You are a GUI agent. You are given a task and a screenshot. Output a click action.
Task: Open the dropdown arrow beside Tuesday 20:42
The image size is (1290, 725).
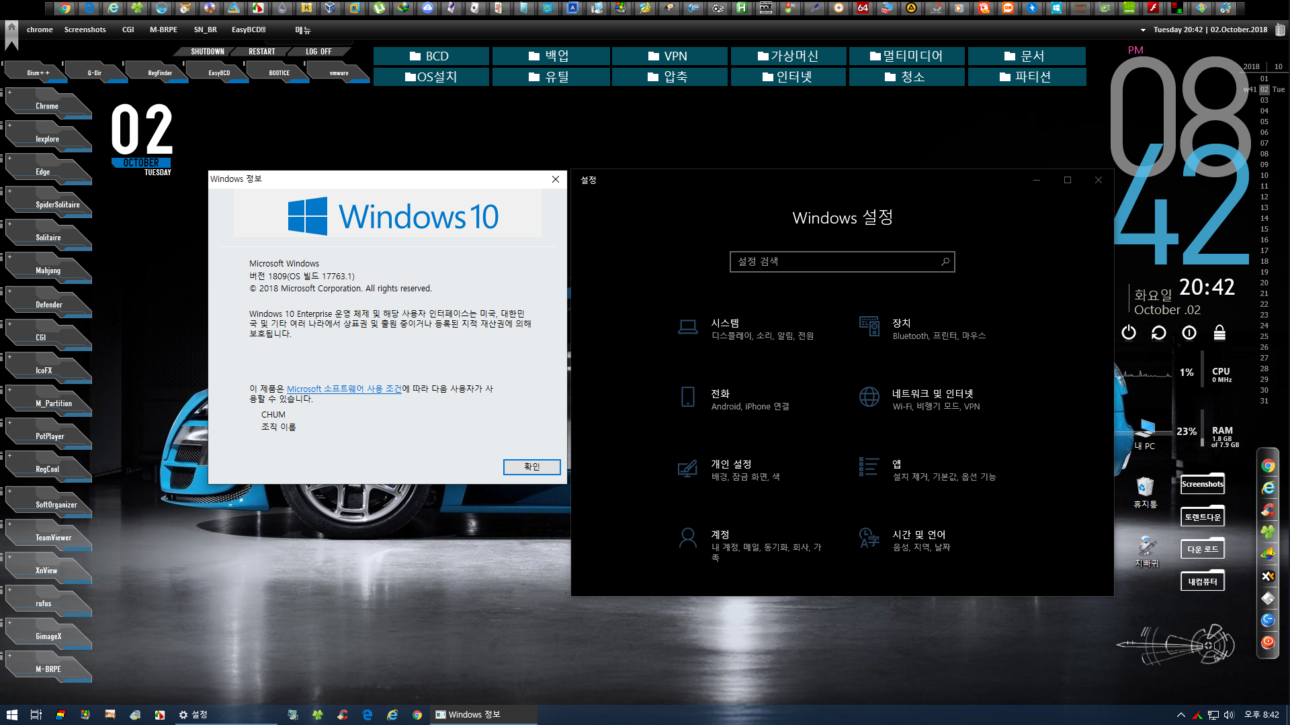(x=1143, y=30)
